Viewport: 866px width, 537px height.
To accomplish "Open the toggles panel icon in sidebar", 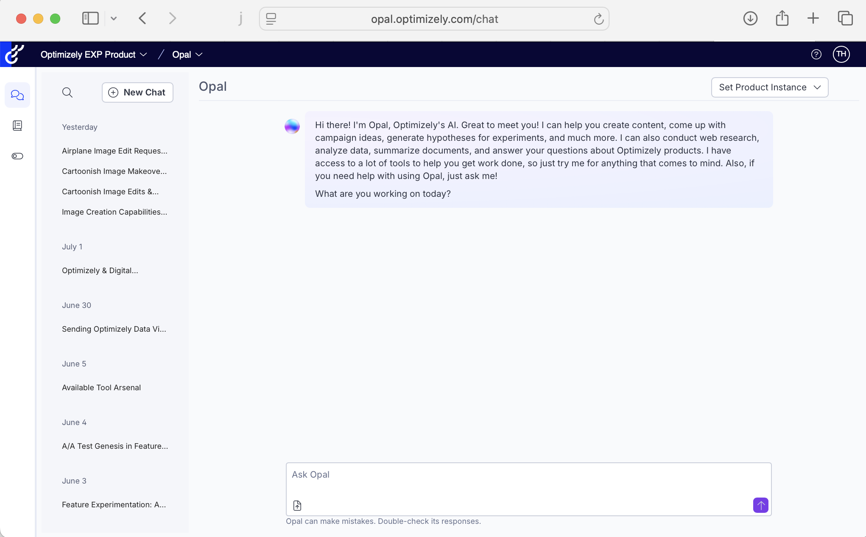I will coord(17,156).
